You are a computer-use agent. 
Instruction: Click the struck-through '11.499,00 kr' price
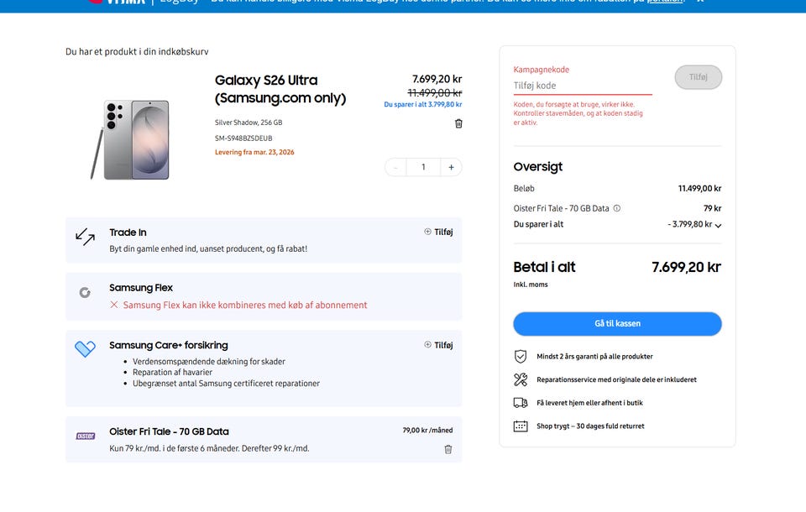click(435, 93)
